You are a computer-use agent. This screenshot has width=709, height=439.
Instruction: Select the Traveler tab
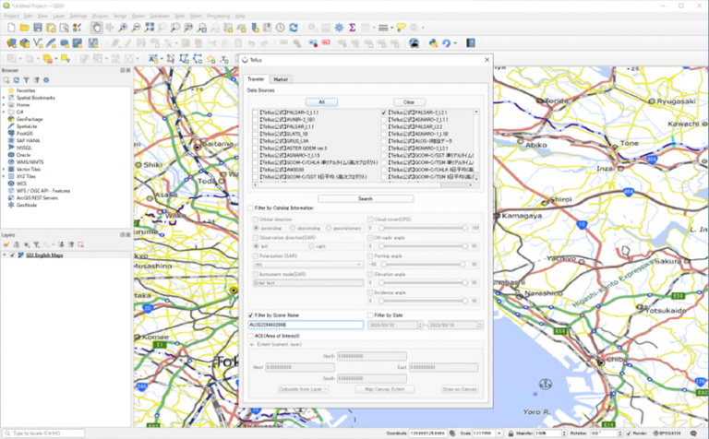coord(256,79)
